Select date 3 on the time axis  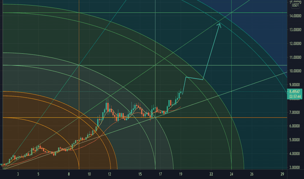click(18, 174)
